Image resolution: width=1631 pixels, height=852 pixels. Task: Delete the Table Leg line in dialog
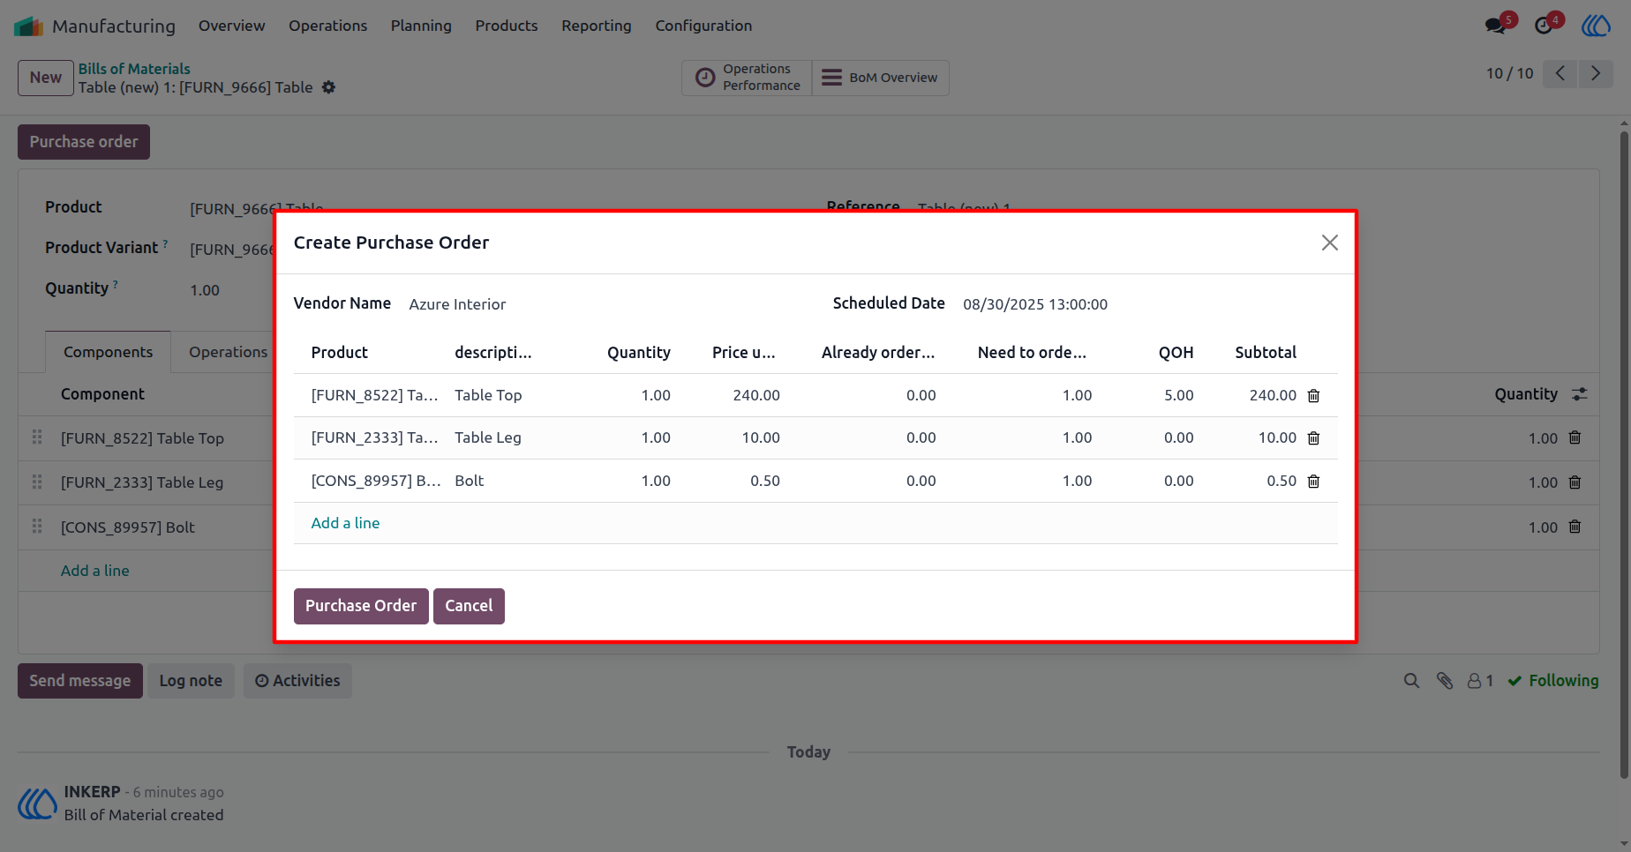(1313, 438)
